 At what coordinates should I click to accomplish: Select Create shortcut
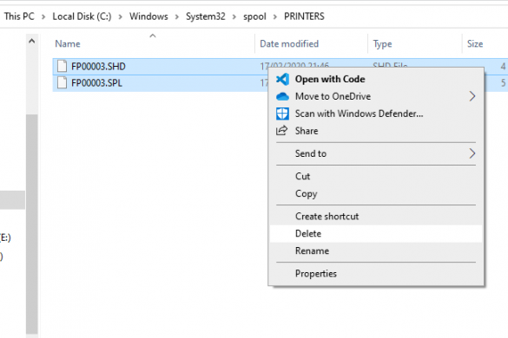(376, 217)
